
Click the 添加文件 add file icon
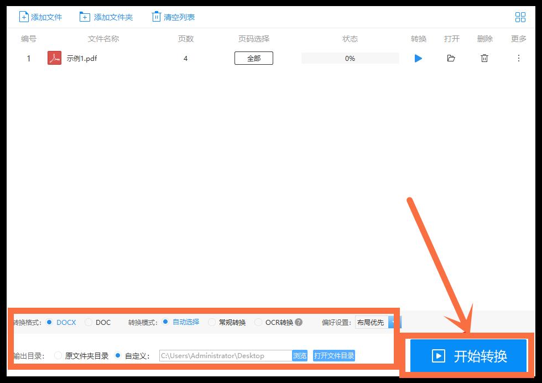[x=24, y=17]
